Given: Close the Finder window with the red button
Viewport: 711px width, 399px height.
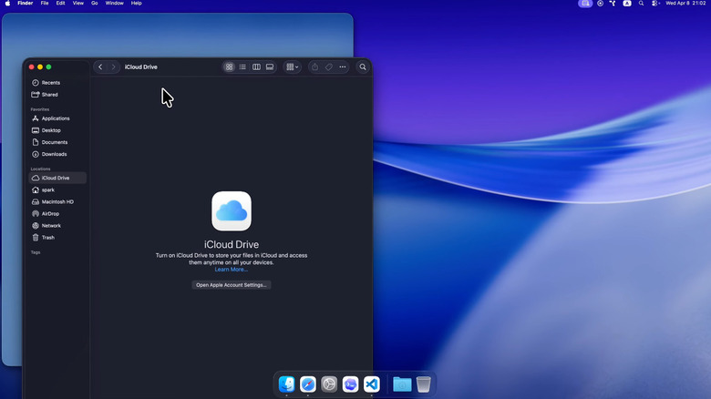Looking at the screenshot, I should [31, 67].
